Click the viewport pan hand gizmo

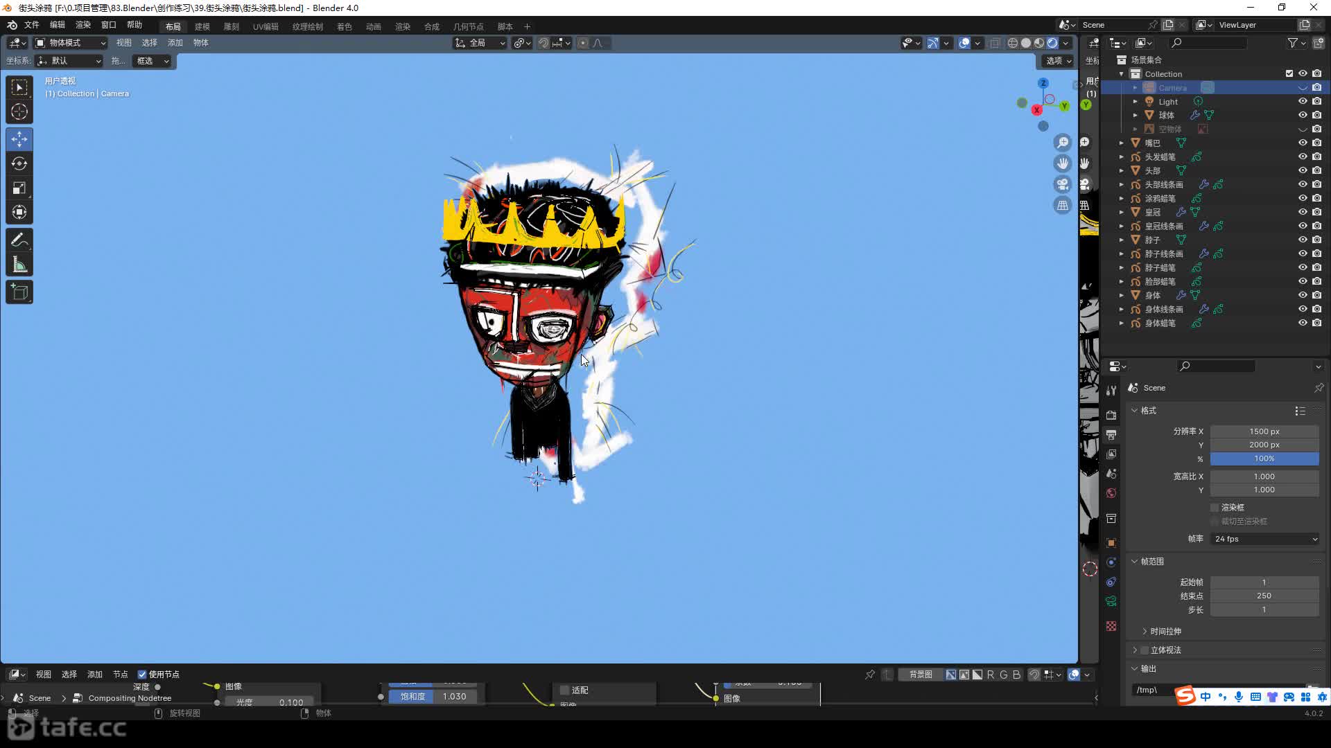click(x=1062, y=163)
